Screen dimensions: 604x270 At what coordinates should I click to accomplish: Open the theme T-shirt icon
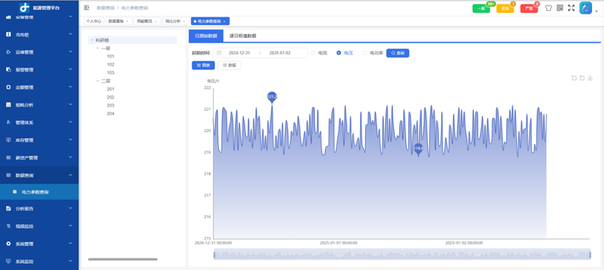coord(549,8)
